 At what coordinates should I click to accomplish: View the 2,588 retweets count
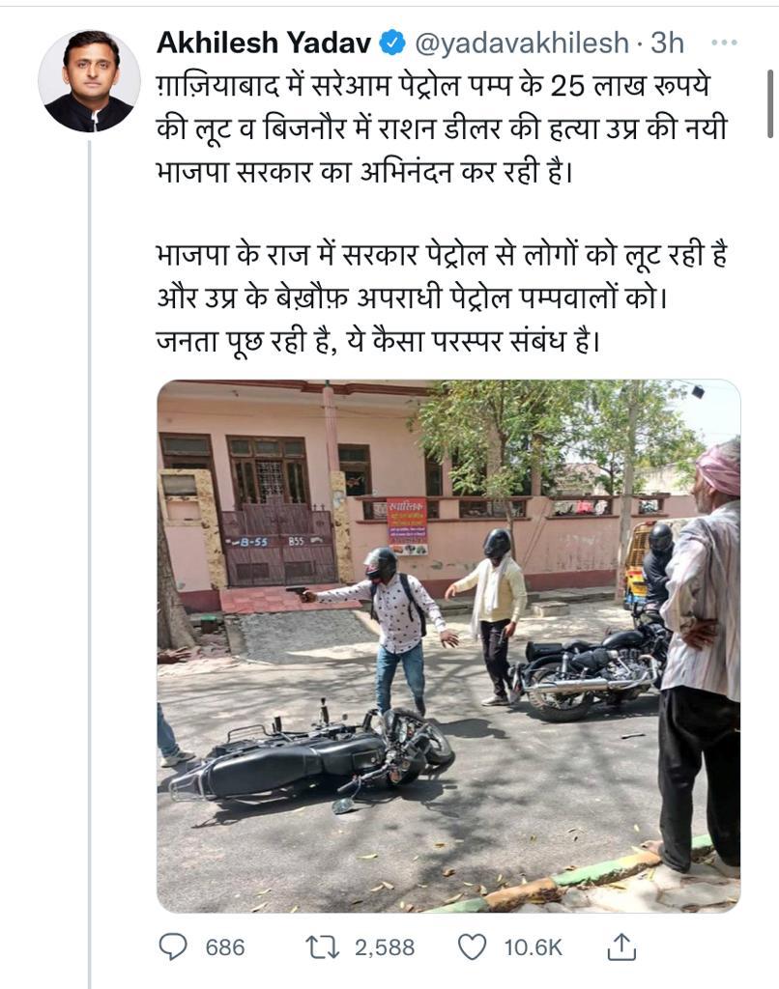click(385, 947)
